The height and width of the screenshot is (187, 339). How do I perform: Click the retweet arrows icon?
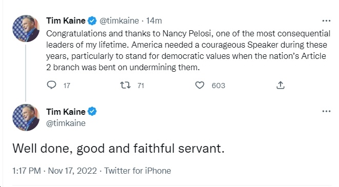point(126,85)
